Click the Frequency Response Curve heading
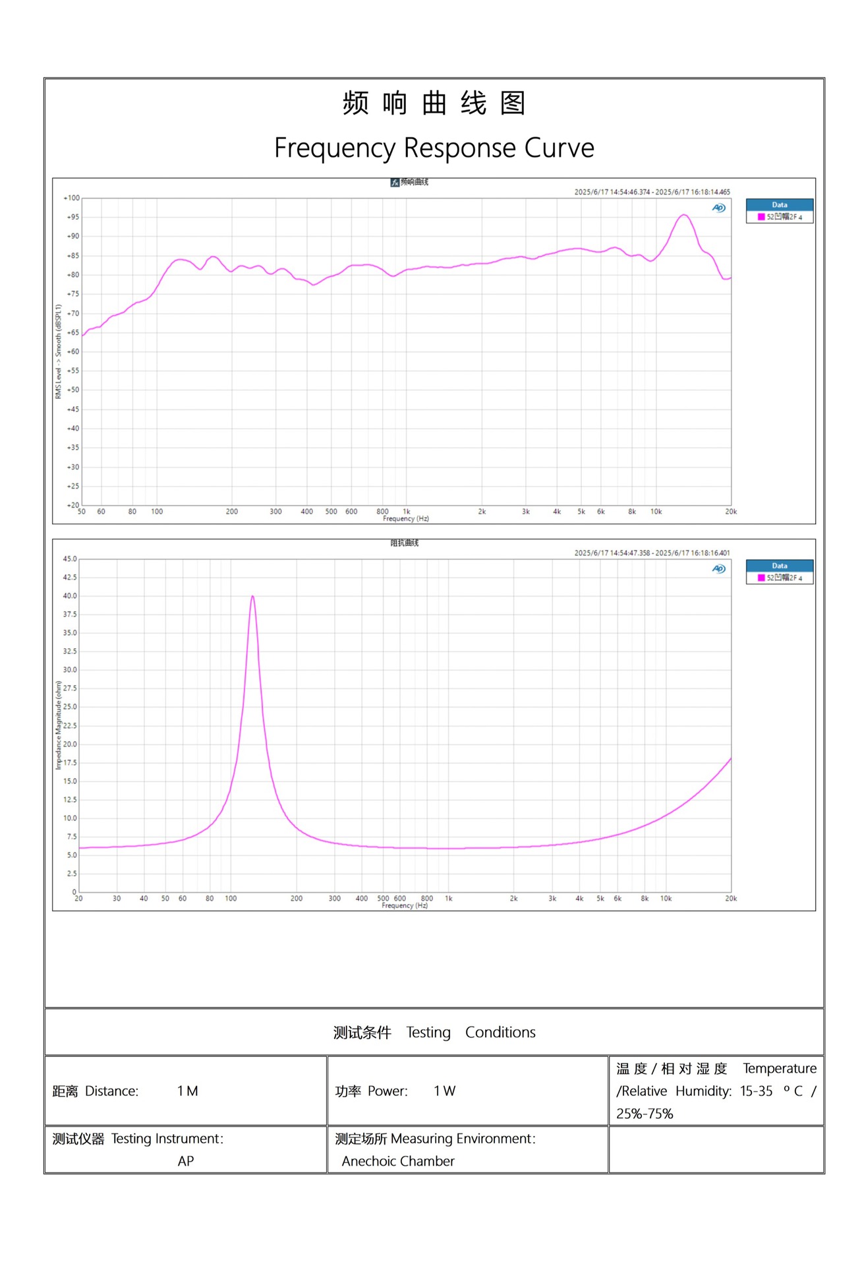Screen dimensions: 864x1266 tap(434, 148)
